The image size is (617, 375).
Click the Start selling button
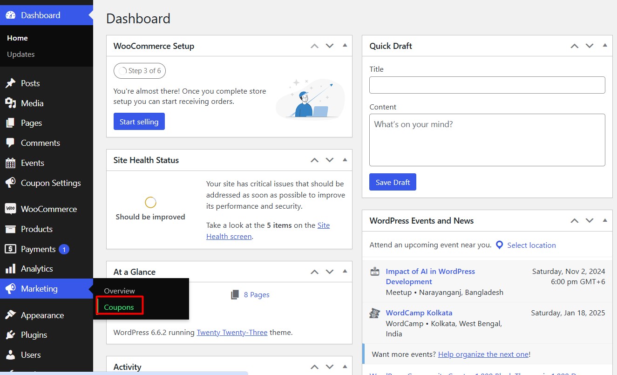(139, 122)
